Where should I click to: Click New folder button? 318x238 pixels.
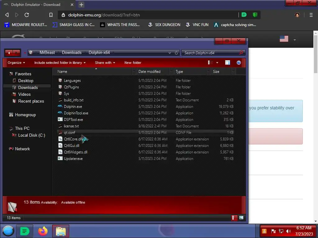pyautogui.click(x=133, y=63)
